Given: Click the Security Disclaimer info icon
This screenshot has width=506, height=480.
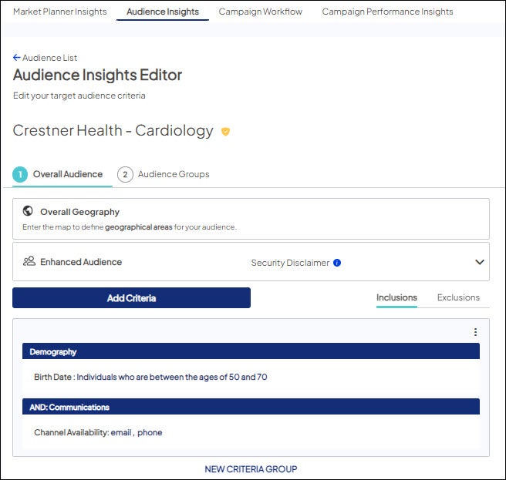Looking at the screenshot, I should (x=337, y=263).
